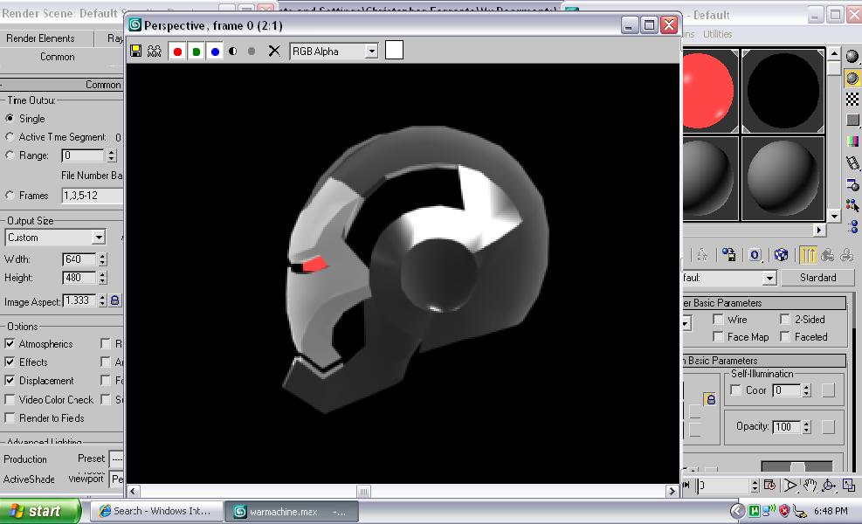Open the material name dropdown arrow
Viewport: 862px width, 524px height.
pos(769,278)
